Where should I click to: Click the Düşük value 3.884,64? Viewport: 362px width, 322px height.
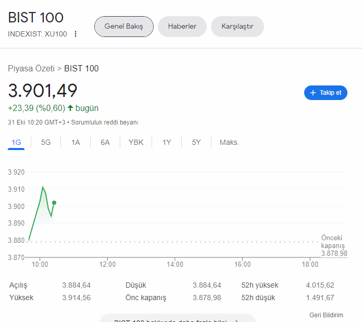[207, 285]
